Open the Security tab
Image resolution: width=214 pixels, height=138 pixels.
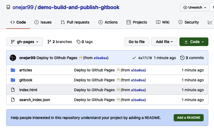[x=189, y=22]
